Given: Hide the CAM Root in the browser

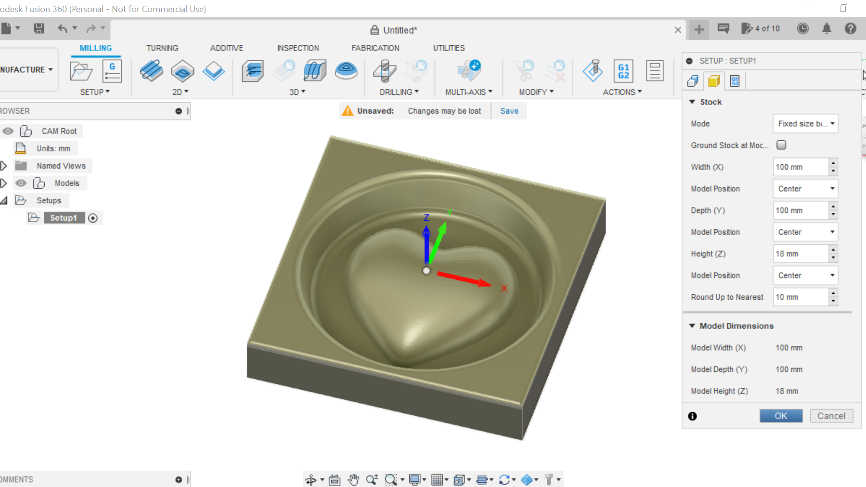Looking at the screenshot, I should [x=7, y=131].
